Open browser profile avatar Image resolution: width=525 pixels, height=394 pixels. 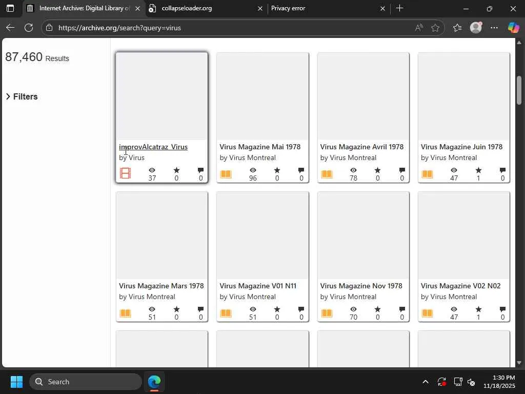[476, 28]
